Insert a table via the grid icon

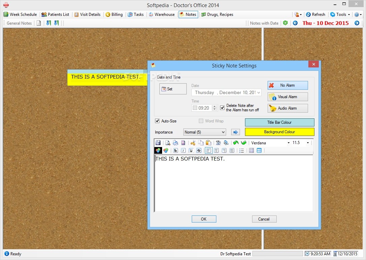click(x=251, y=150)
